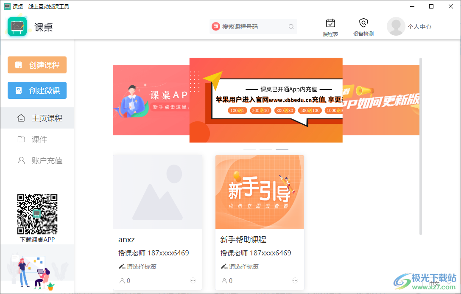Click the person icon beside 账户充值
This screenshot has width=461, height=294.
point(21,160)
